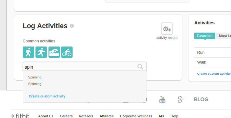Click the info icon beside Log Activities
This screenshot has height=118, width=231.
[72, 26]
